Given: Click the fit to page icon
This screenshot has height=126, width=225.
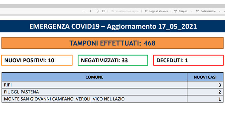Looking at the screenshot, I should click(104, 11).
